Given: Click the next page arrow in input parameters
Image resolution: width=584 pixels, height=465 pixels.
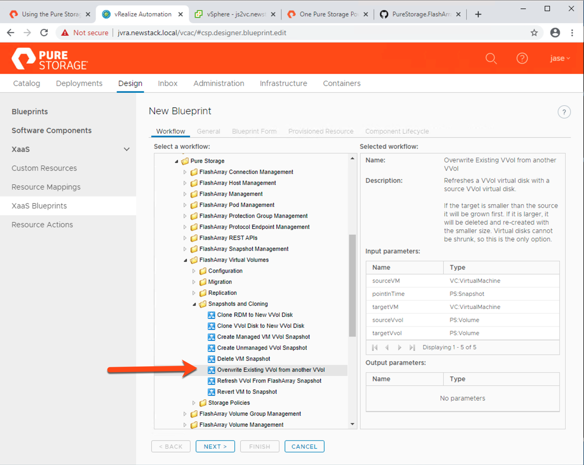Looking at the screenshot, I should click(x=400, y=347).
